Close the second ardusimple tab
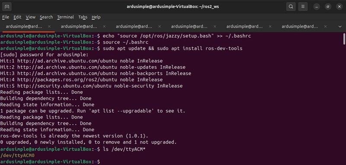Viewport: 346px width, 165px height. (x=104, y=26)
